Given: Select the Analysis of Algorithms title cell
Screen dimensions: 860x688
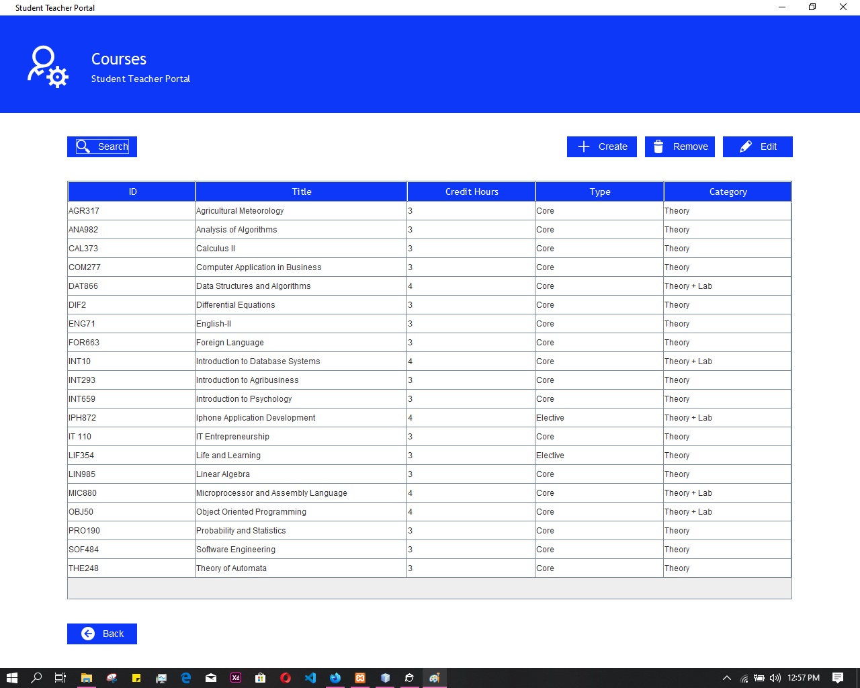Looking at the screenshot, I should point(301,230).
